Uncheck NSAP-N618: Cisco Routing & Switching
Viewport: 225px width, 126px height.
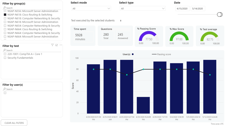[5, 15]
